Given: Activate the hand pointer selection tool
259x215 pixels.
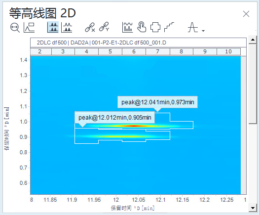Looking at the screenshot, I should point(142,27).
